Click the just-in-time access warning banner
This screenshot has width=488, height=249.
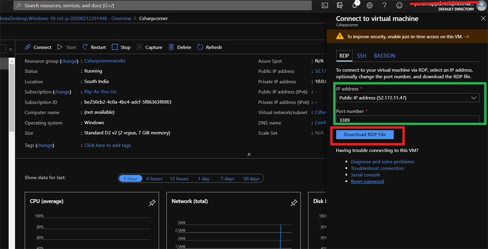coord(407,36)
